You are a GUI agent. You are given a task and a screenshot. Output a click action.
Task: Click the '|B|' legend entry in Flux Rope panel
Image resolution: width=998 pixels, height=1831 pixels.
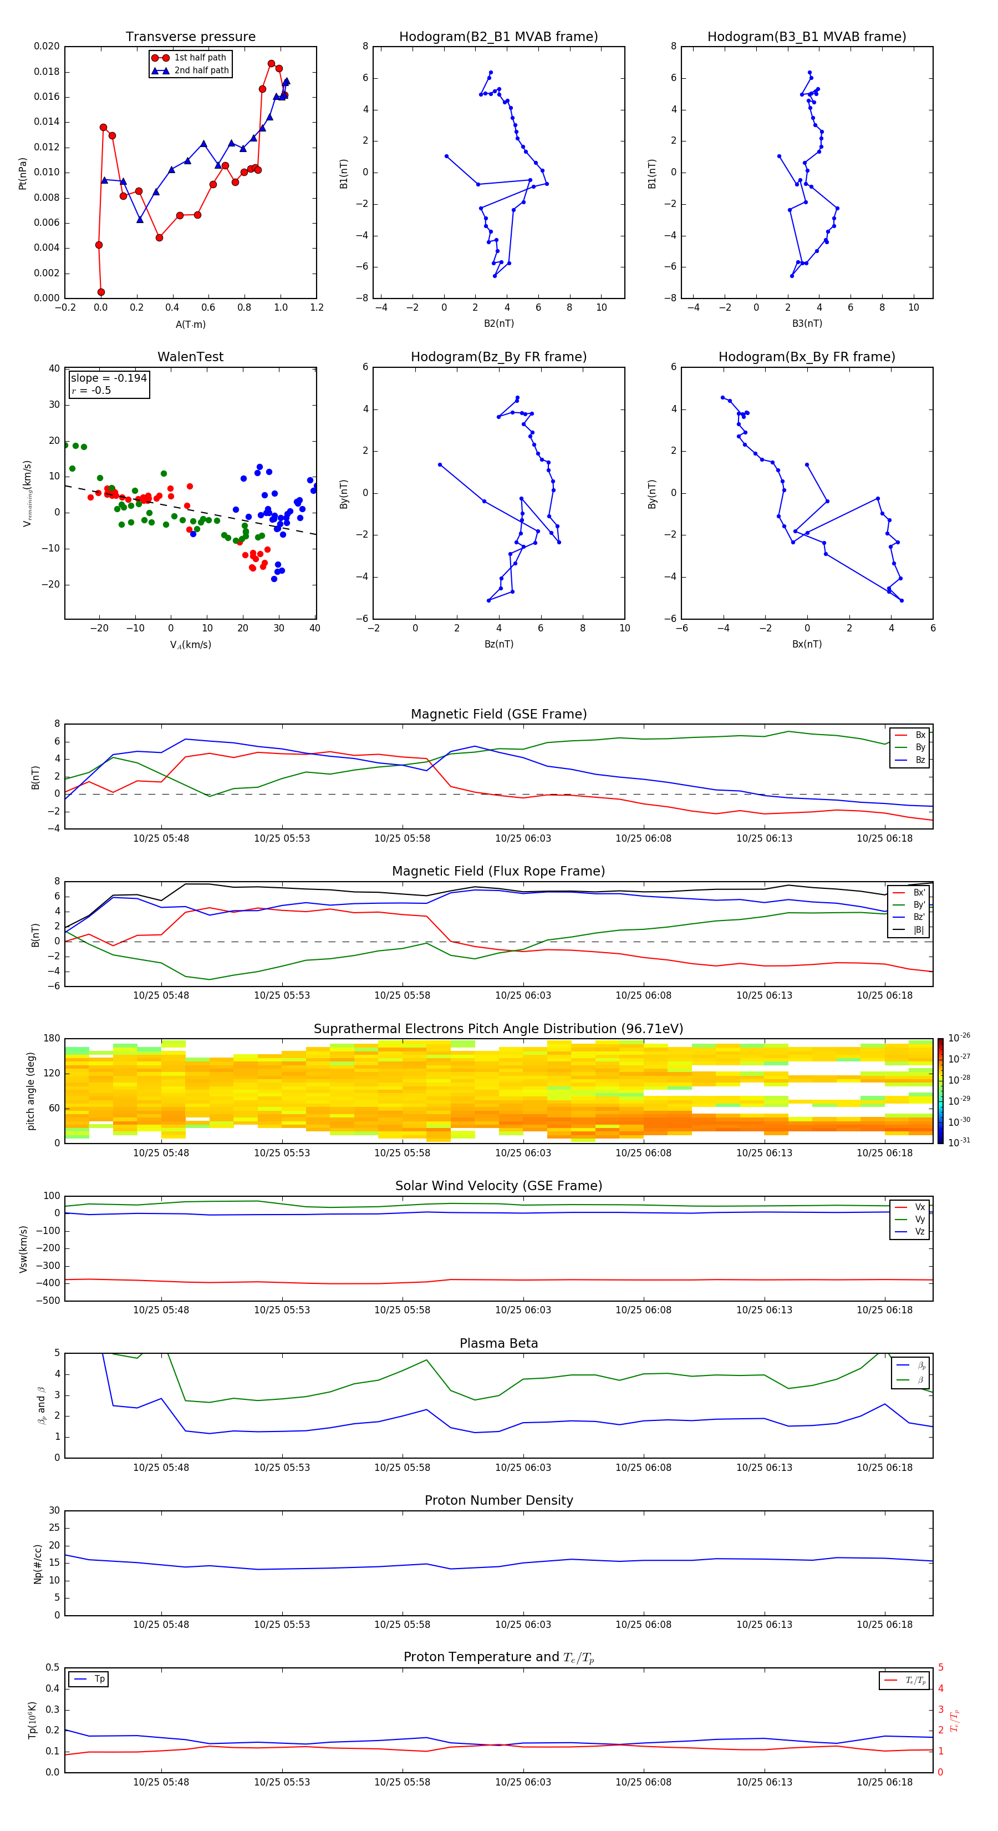coord(910,930)
